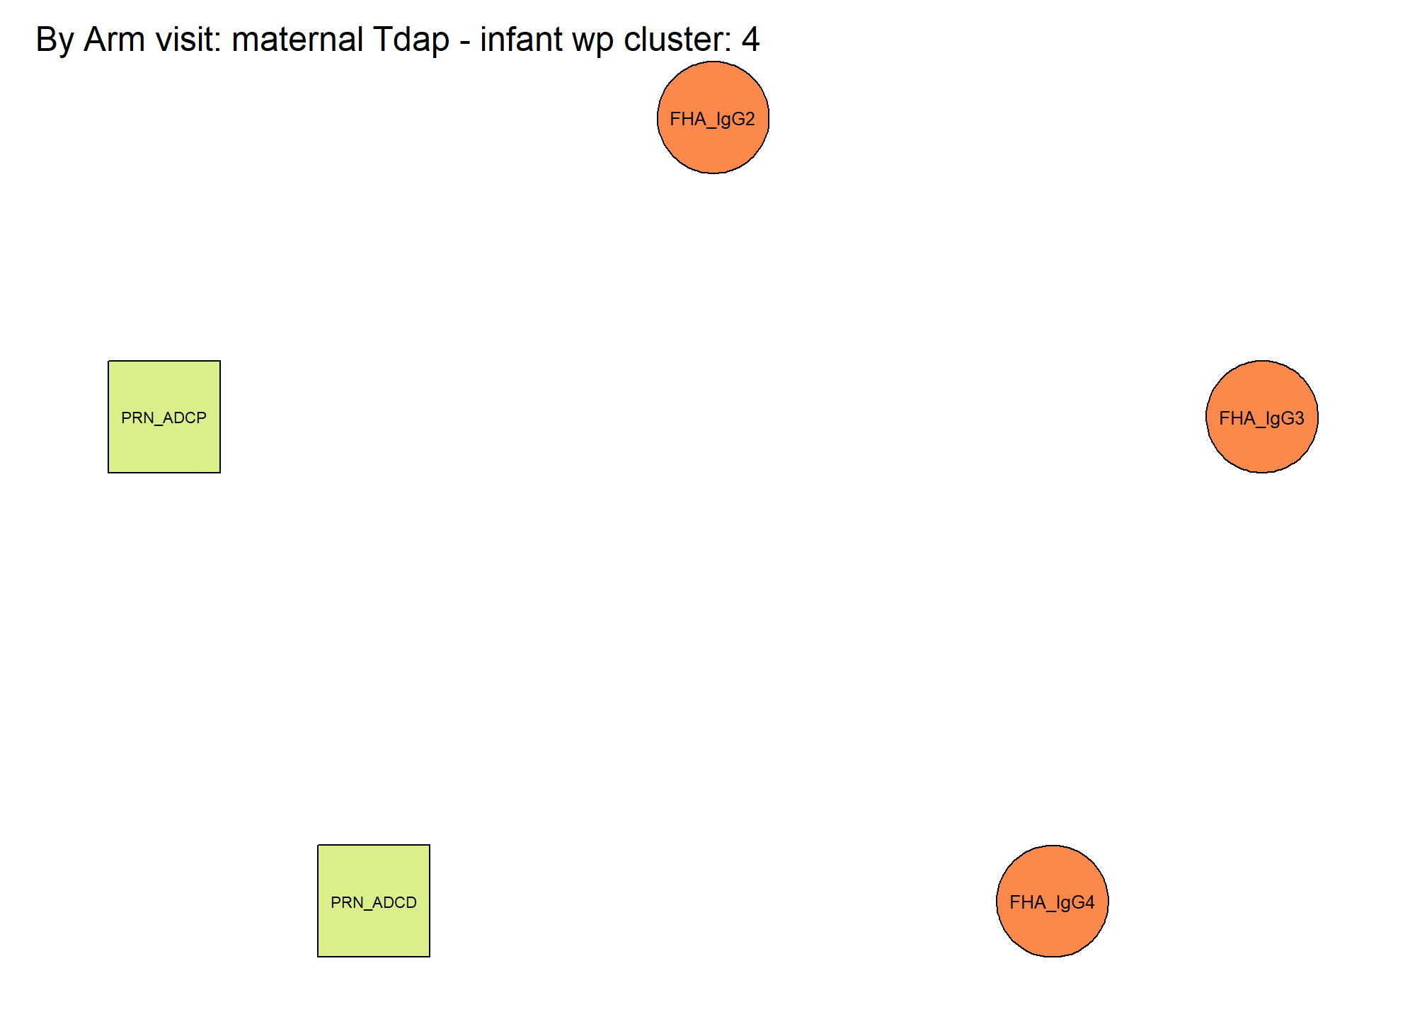Select the PRN_ADCP green square node
1427x1019 pixels.
164,417
